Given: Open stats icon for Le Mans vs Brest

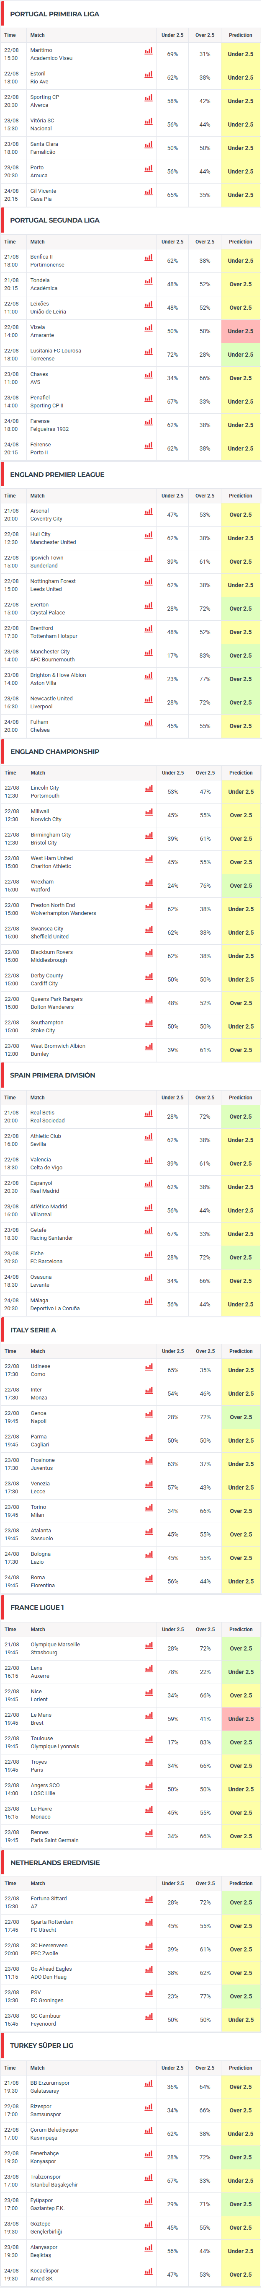Looking at the screenshot, I should pos(148,1716).
